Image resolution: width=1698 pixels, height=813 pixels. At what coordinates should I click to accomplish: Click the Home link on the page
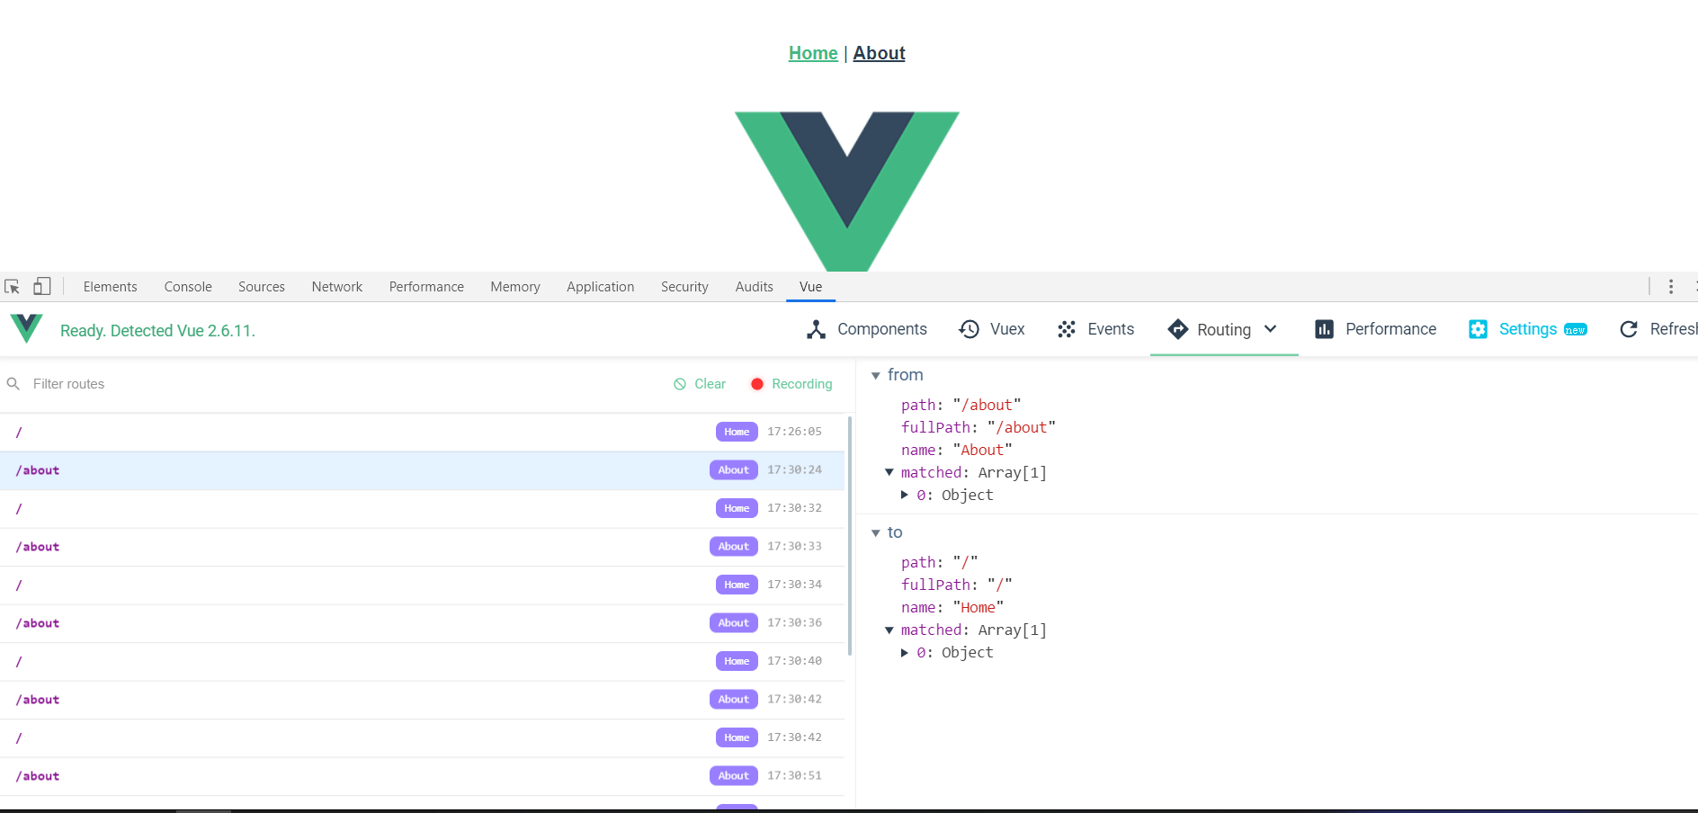tap(813, 53)
